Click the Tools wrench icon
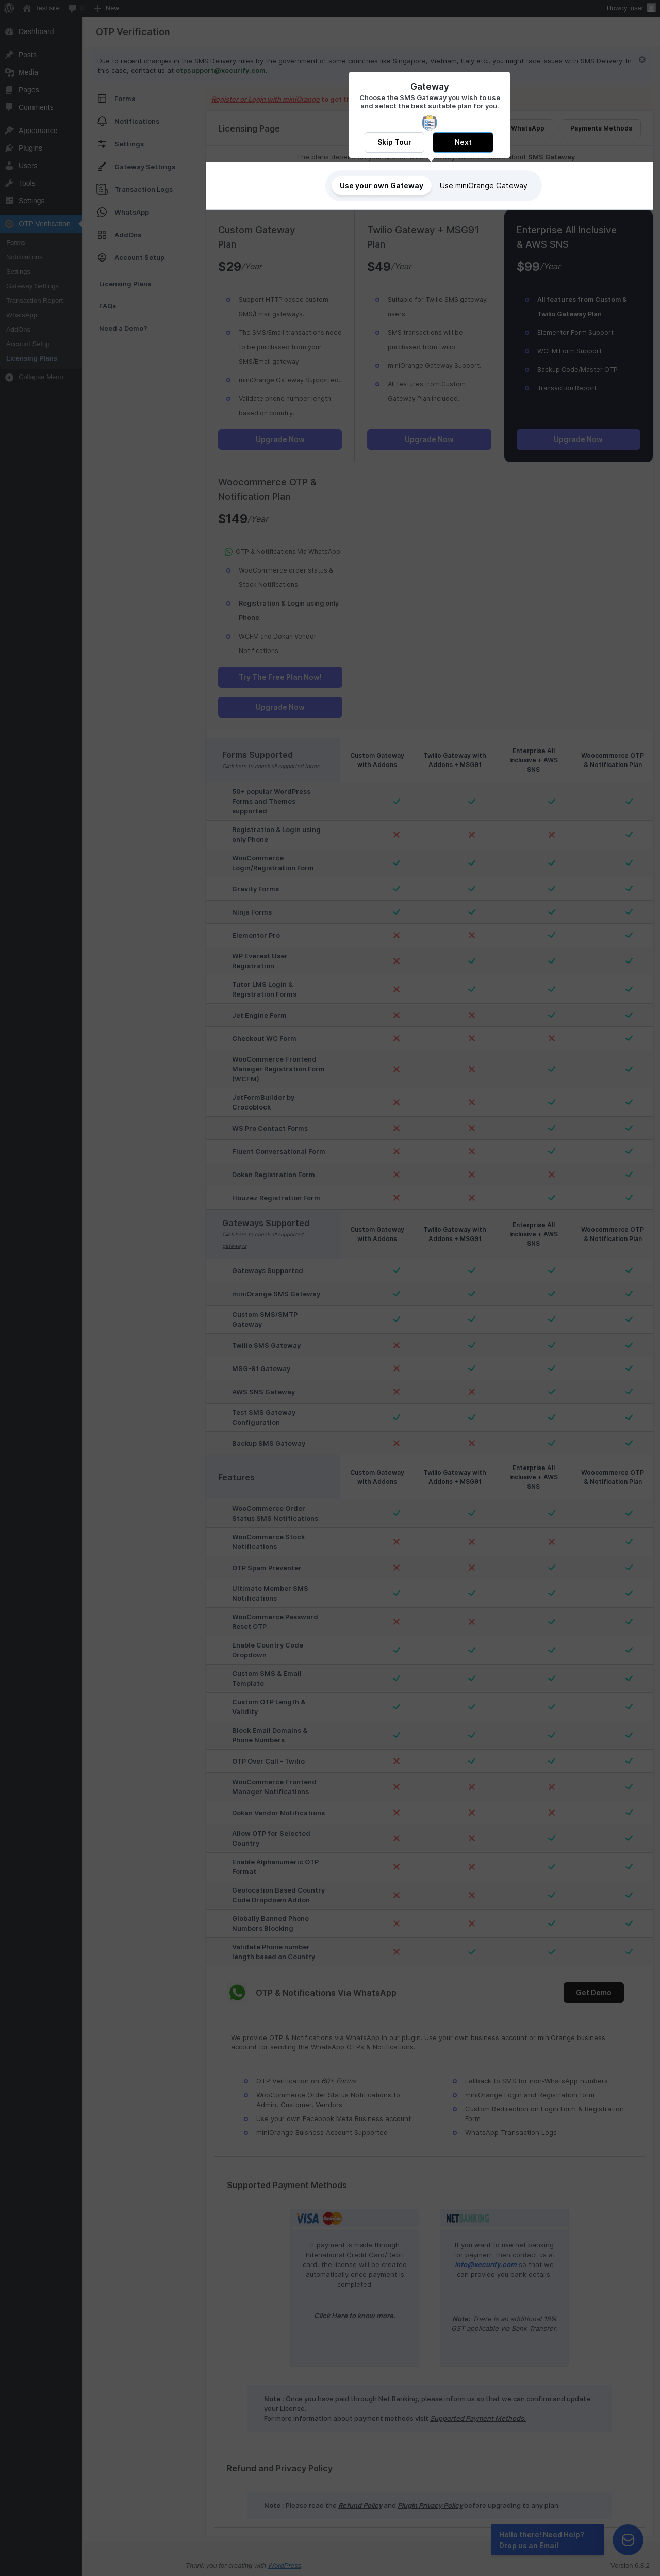 pyautogui.click(x=9, y=183)
